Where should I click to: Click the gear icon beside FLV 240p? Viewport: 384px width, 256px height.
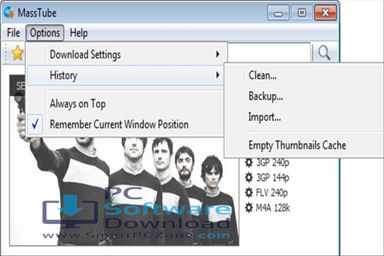pos(249,193)
